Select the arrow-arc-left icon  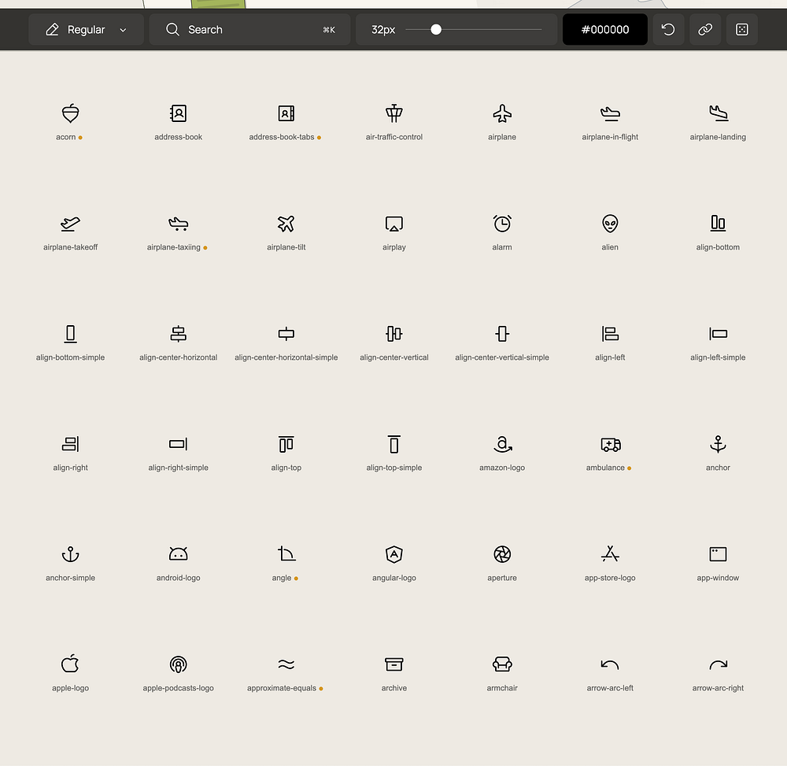click(610, 664)
